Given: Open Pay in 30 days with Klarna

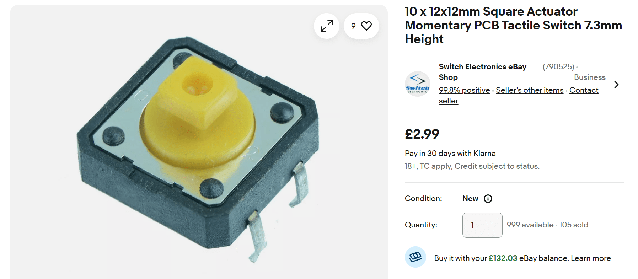Looking at the screenshot, I should click(450, 154).
